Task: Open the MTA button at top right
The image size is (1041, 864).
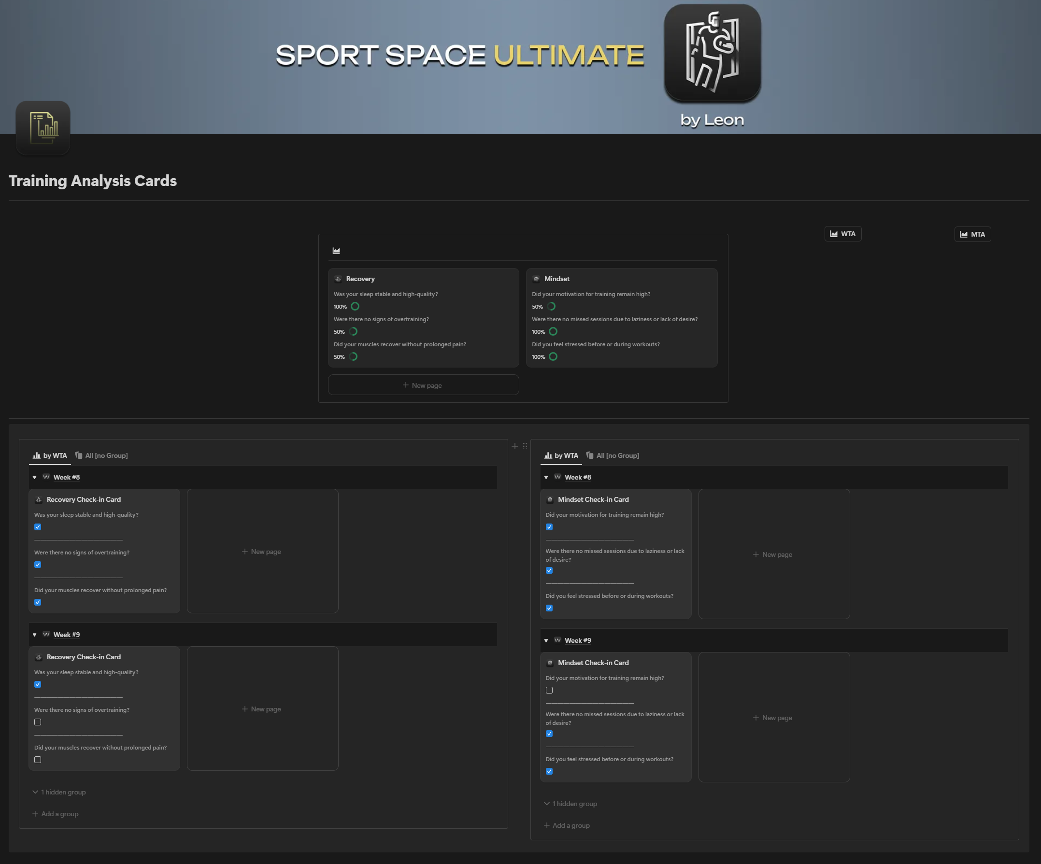Action: tap(972, 234)
